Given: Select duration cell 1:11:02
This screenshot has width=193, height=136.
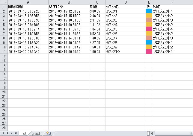Looking at the screenshot, I should [x=97, y=25].
